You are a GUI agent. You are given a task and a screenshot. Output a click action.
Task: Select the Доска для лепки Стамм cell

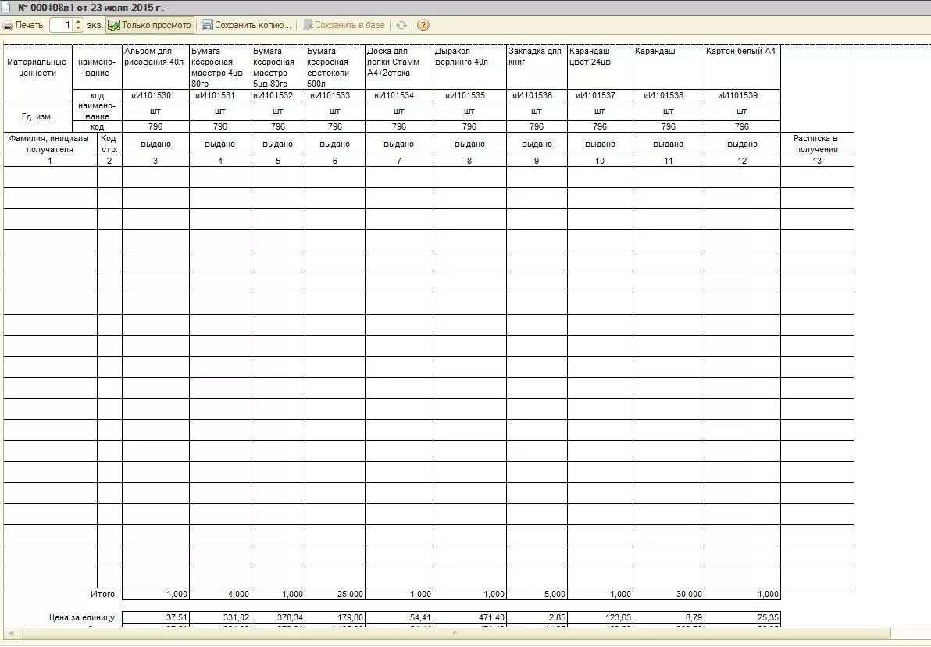coord(399,67)
